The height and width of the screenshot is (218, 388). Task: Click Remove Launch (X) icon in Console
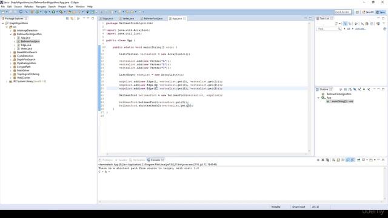click(x=323, y=160)
